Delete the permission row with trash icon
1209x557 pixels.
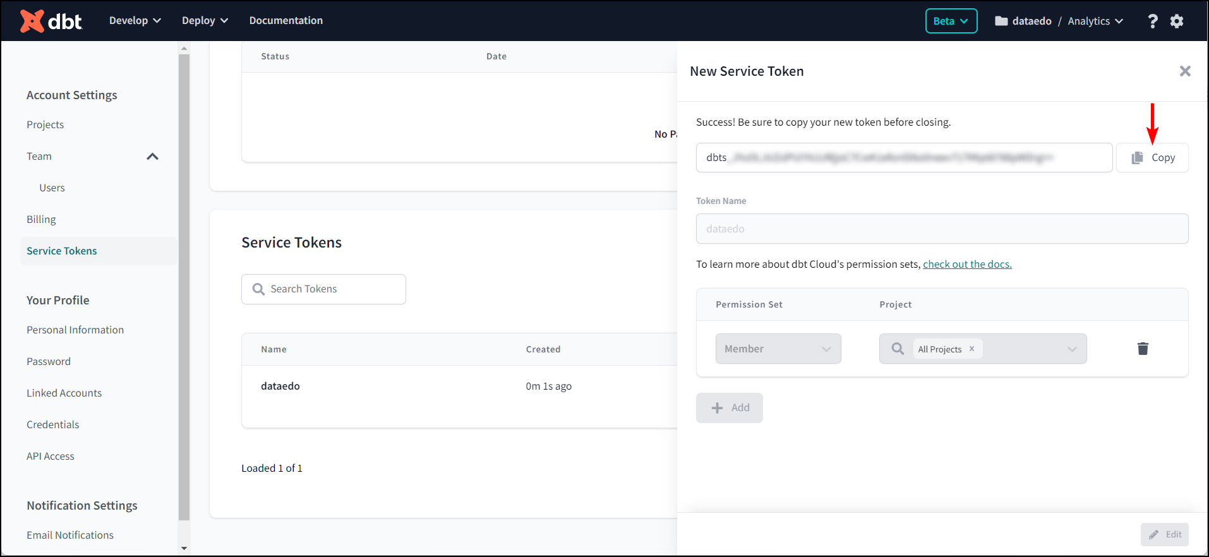1143,349
